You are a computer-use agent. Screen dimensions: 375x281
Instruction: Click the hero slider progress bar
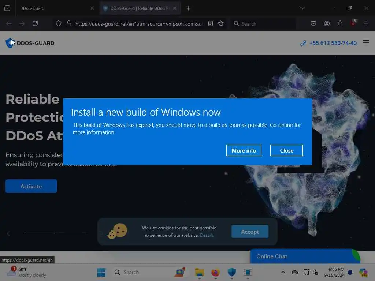(55, 233)
